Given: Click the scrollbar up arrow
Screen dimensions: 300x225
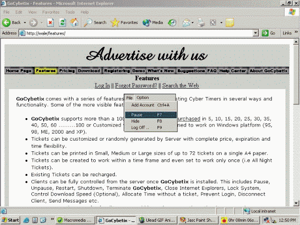Looking at the screenshot, I should click(x=296, y=42).
